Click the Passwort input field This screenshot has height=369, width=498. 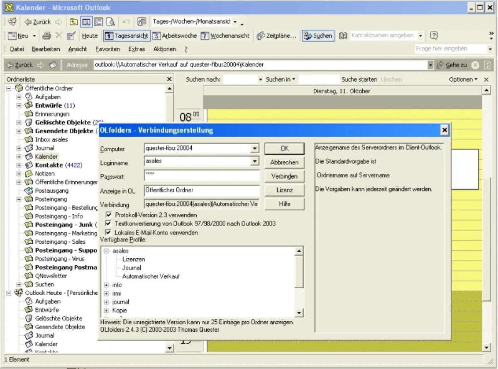(202, 175)
